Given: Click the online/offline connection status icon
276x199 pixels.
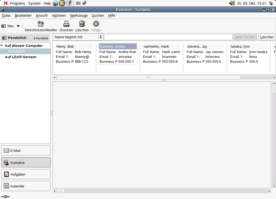Looking at the screenshot, I should coord(5,197).
